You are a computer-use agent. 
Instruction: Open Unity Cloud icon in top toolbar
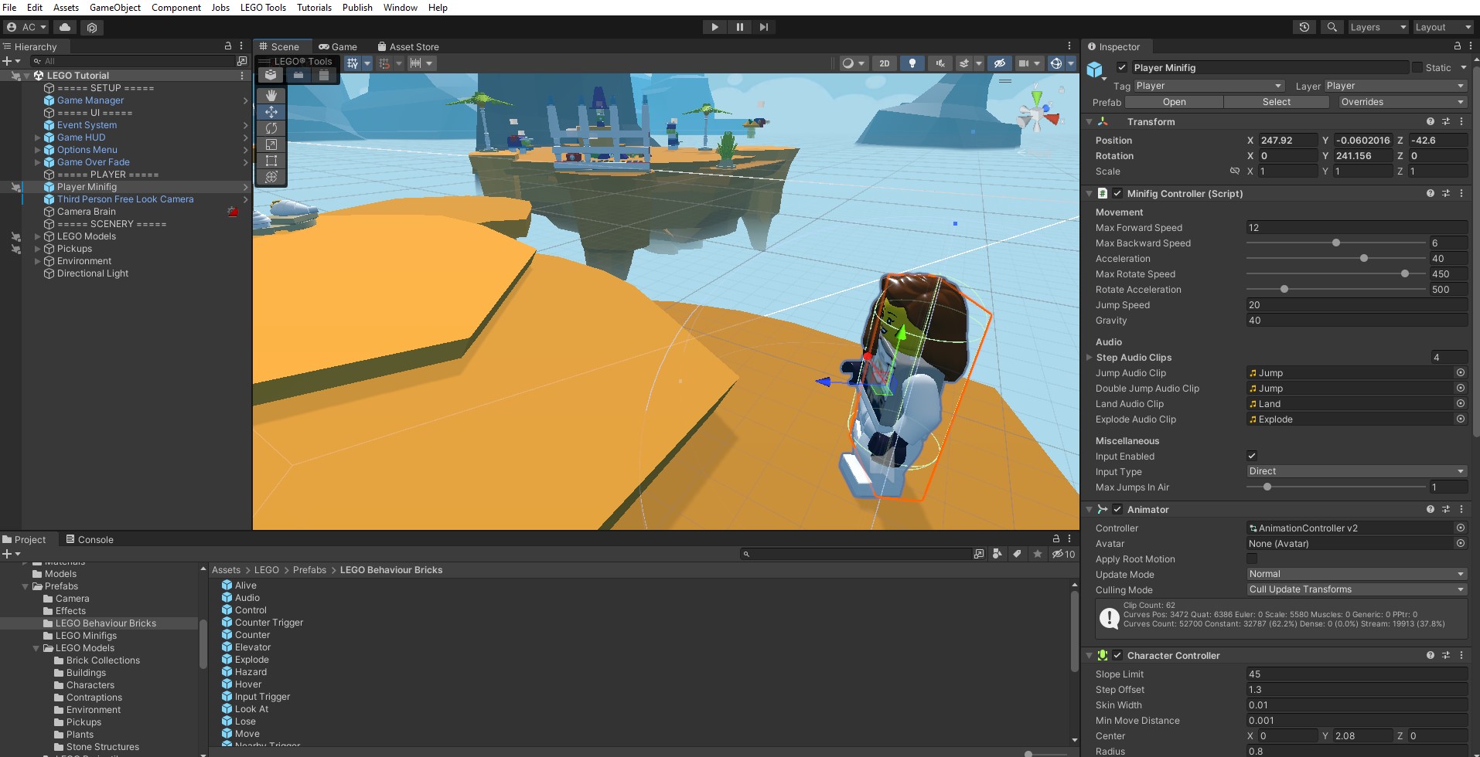(65, 27)
